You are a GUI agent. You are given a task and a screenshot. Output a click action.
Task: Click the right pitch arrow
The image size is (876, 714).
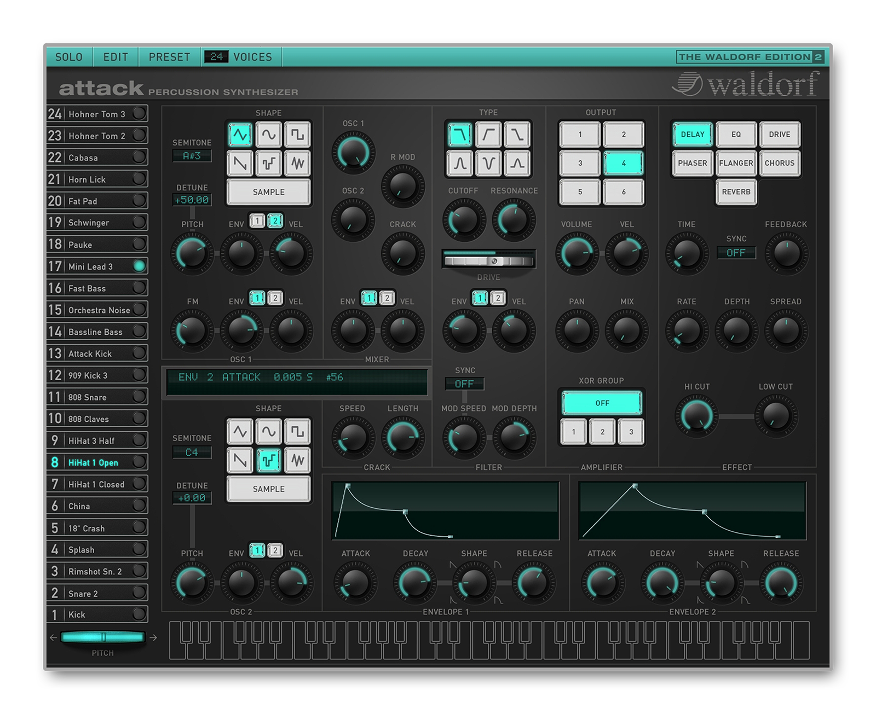pos(153,637)
